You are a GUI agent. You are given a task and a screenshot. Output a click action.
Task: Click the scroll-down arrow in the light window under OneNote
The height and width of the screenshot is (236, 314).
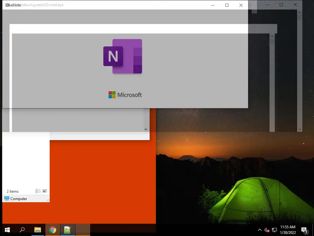point(146,129)
